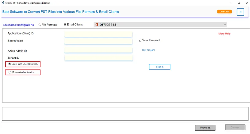Image resolution: width=250 pixels, height=134 pixels.
Task: Close the PST Converter window
Action: (247, 3)
